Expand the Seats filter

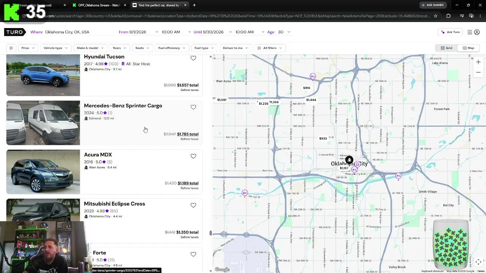coord(142,48)
